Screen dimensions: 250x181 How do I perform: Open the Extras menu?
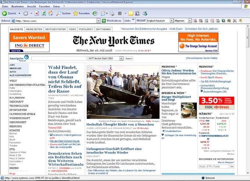[x=57, y=7]
